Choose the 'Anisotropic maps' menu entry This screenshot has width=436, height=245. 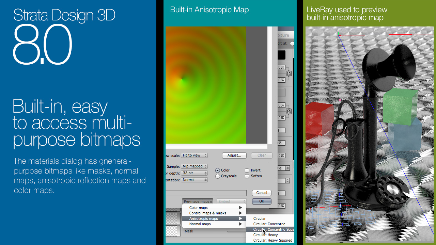pyautogui.click(x=214, y=218)
